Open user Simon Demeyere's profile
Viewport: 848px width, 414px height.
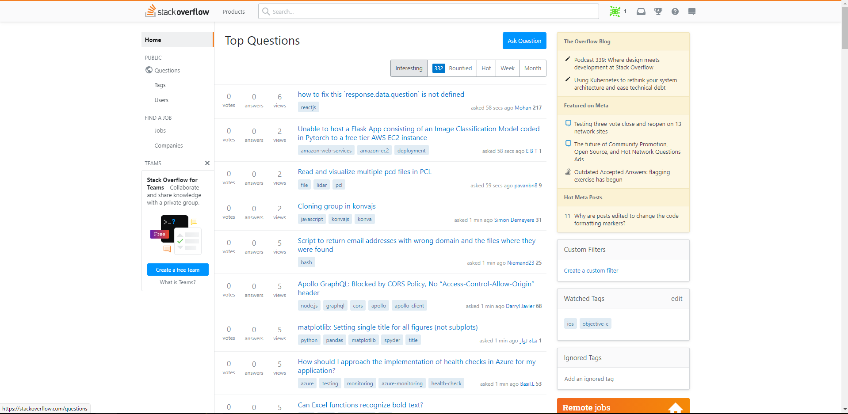tap(514, 220)
